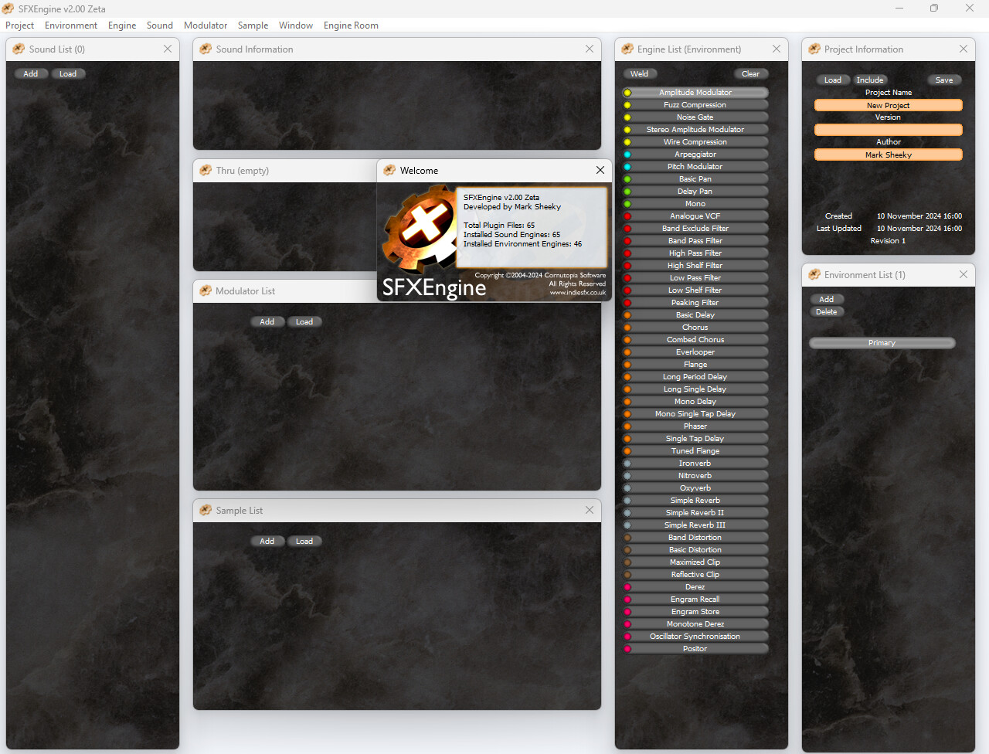Click the pink dot beside Derez
Image resolution: width=989 pixels, height=754 pixels.
627,587
